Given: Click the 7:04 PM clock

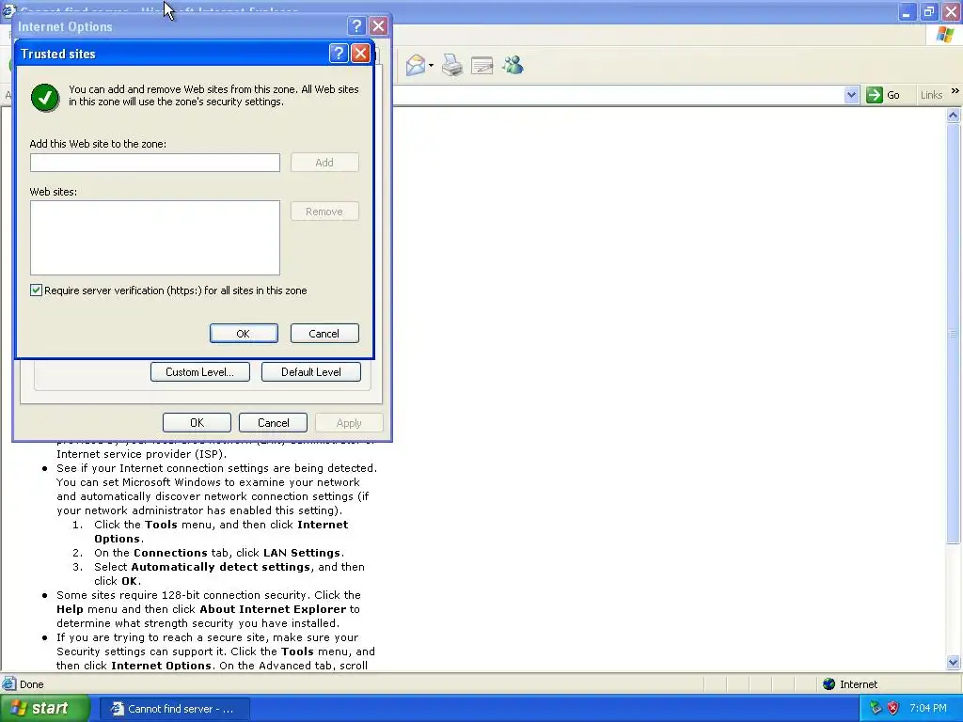Looking at the screenshot, I should 928,709.
